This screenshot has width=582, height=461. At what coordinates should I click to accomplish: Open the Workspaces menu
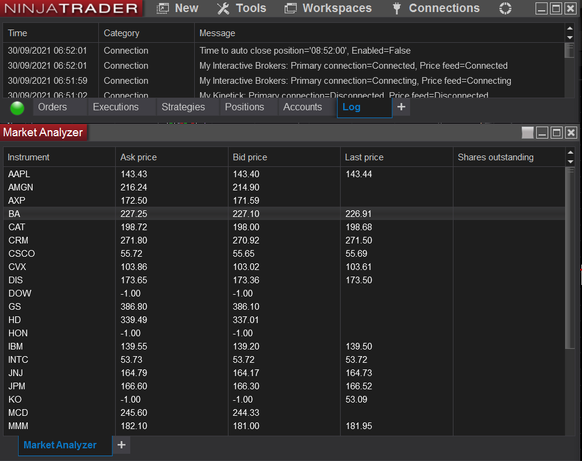click(328, 8)
